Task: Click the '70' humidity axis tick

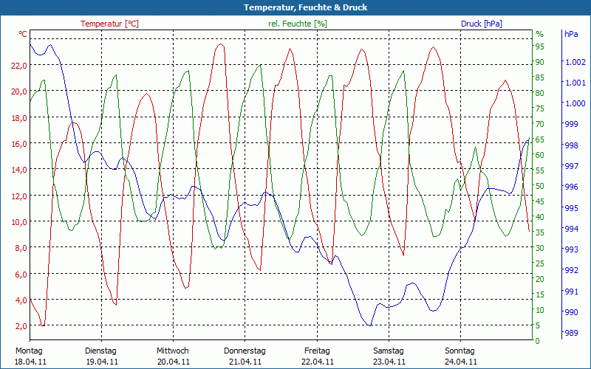Action: (x=540, y=124)
